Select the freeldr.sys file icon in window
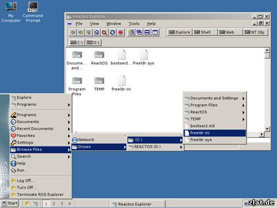The width and height of the screenshot is (277, 208). [143, 57]
